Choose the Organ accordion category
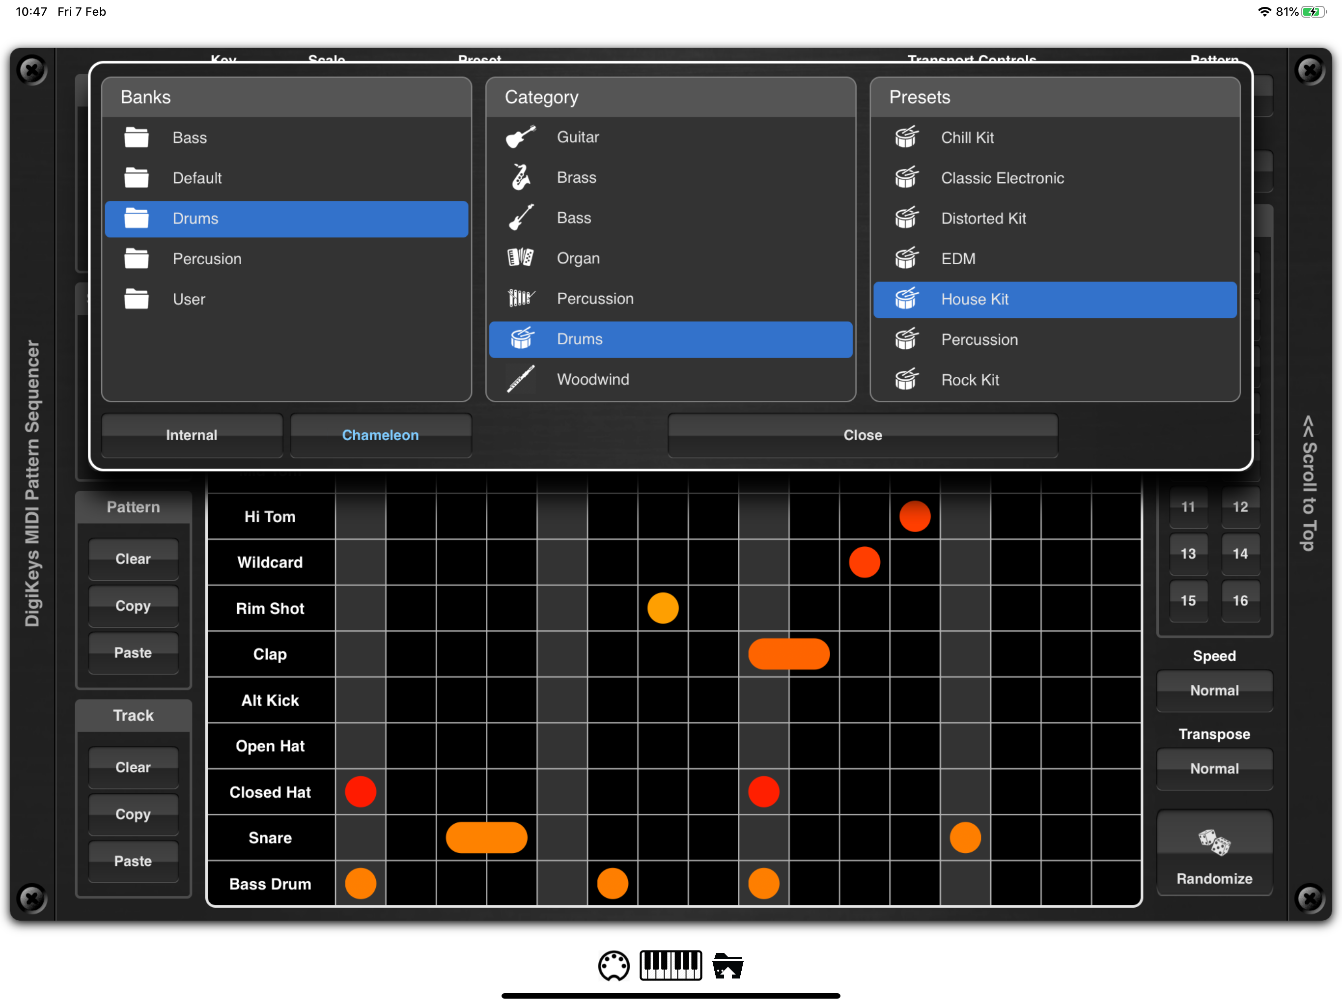Viewport: 1342px width, 1006px height. 521,258
